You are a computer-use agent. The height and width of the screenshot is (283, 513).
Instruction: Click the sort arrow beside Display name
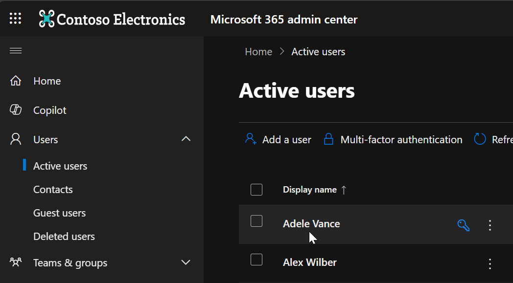point(344,190)
